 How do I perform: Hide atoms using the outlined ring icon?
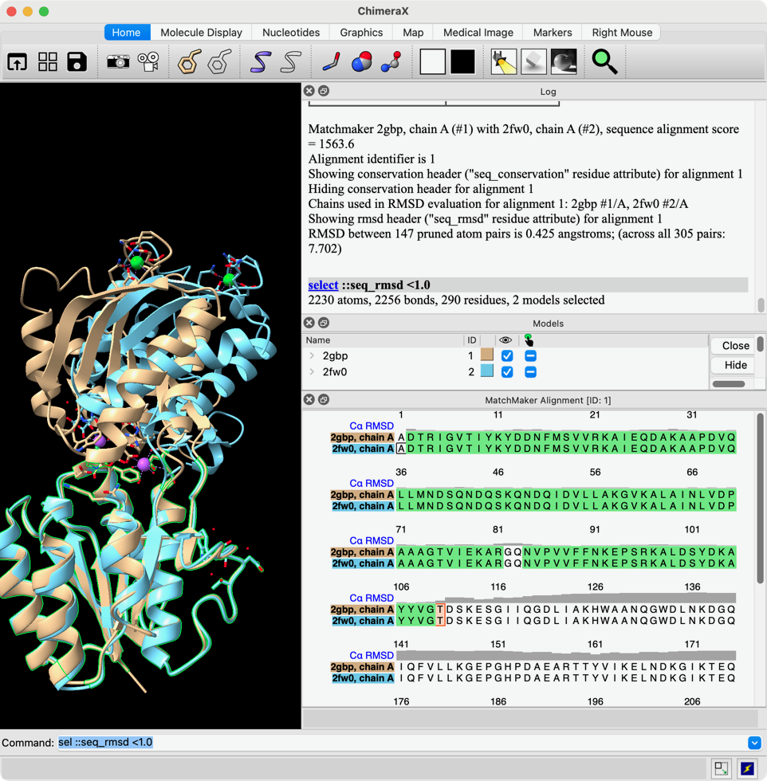[x=220, y=62]
